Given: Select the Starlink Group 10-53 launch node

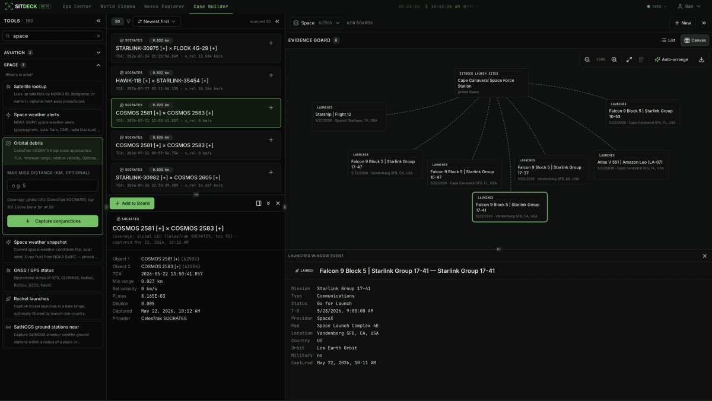Looking at the screenshot, I should pos(643,113).
